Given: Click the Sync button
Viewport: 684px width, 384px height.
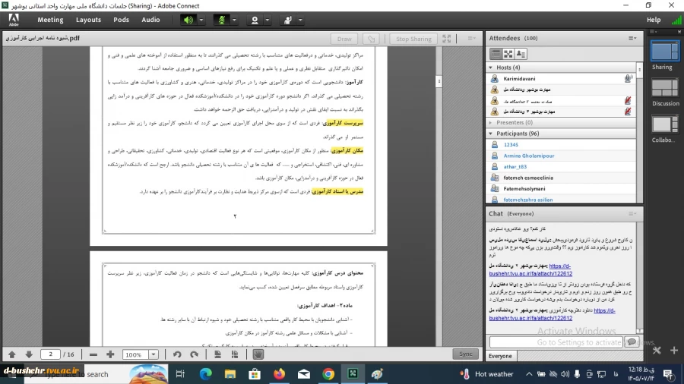Looking at the screenshot, I should (465, 354).
